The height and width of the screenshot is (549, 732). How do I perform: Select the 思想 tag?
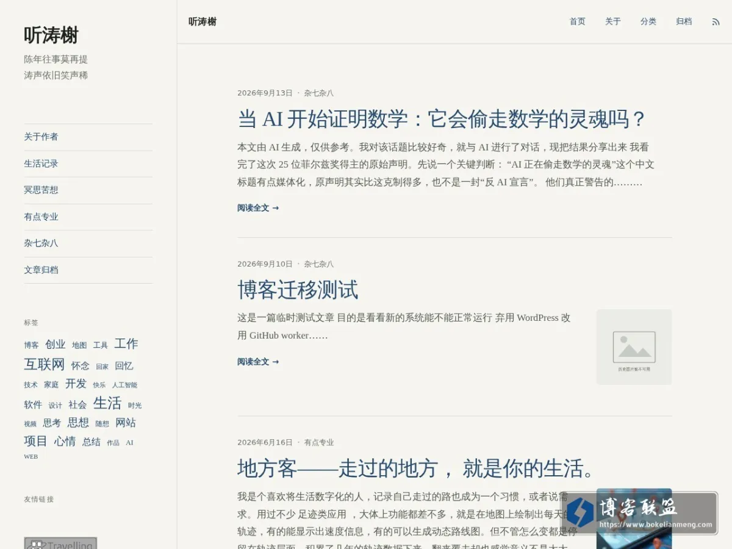(78, 422)
